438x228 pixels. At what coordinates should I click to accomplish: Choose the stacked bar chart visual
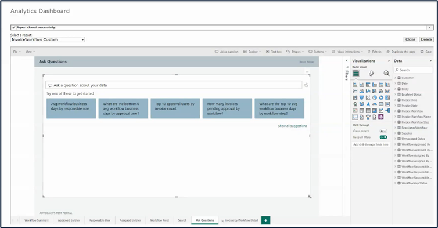355,85
